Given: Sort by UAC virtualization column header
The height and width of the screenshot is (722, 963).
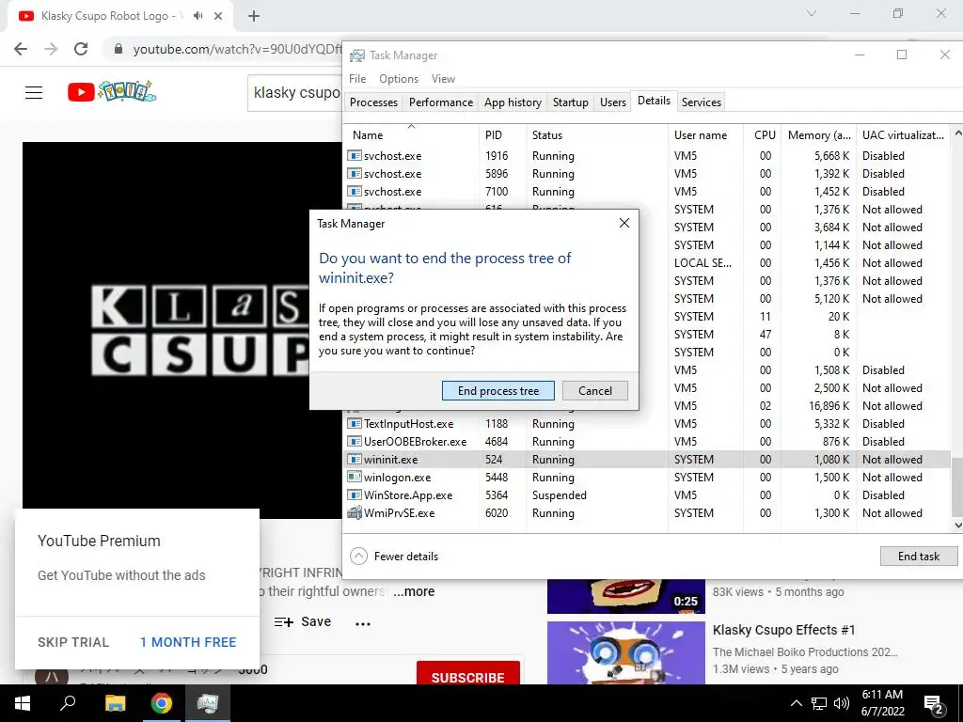Looking at the screenshot, I should 903,135.
